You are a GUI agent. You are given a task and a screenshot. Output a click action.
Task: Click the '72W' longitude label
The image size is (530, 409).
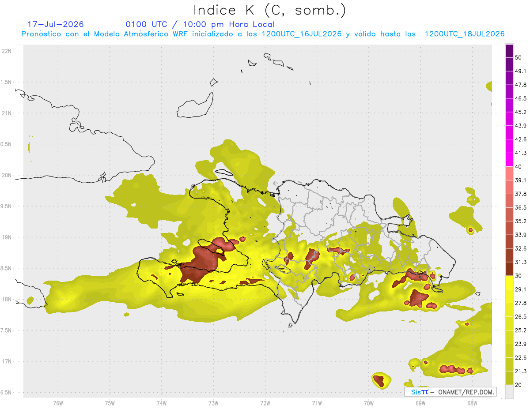click(265, 404)
